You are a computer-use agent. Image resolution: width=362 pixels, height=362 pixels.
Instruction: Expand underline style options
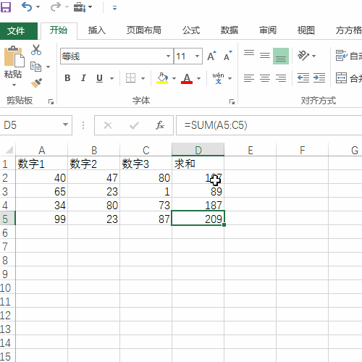click(x=111, y=78)
